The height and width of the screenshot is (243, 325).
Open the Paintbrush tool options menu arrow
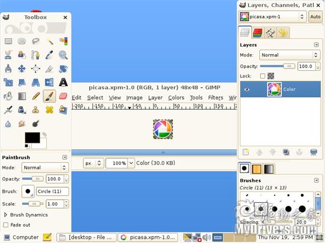coord(64,157)
